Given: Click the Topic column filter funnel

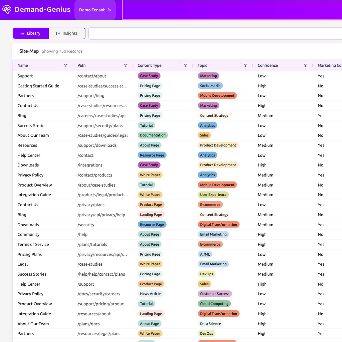Looking at the screenshot, I should [x=246, y=65].
